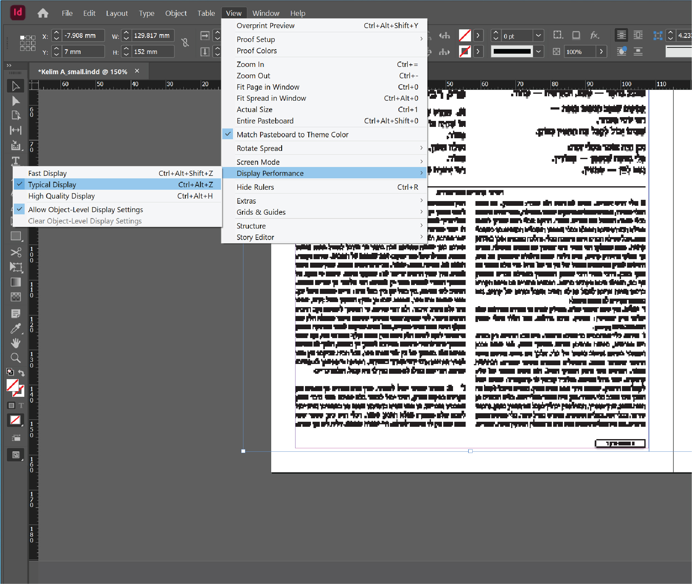Viewport: 692px width, 584px height.
Task: Select the Gradient Swatch tool
Action: [15, 282]
